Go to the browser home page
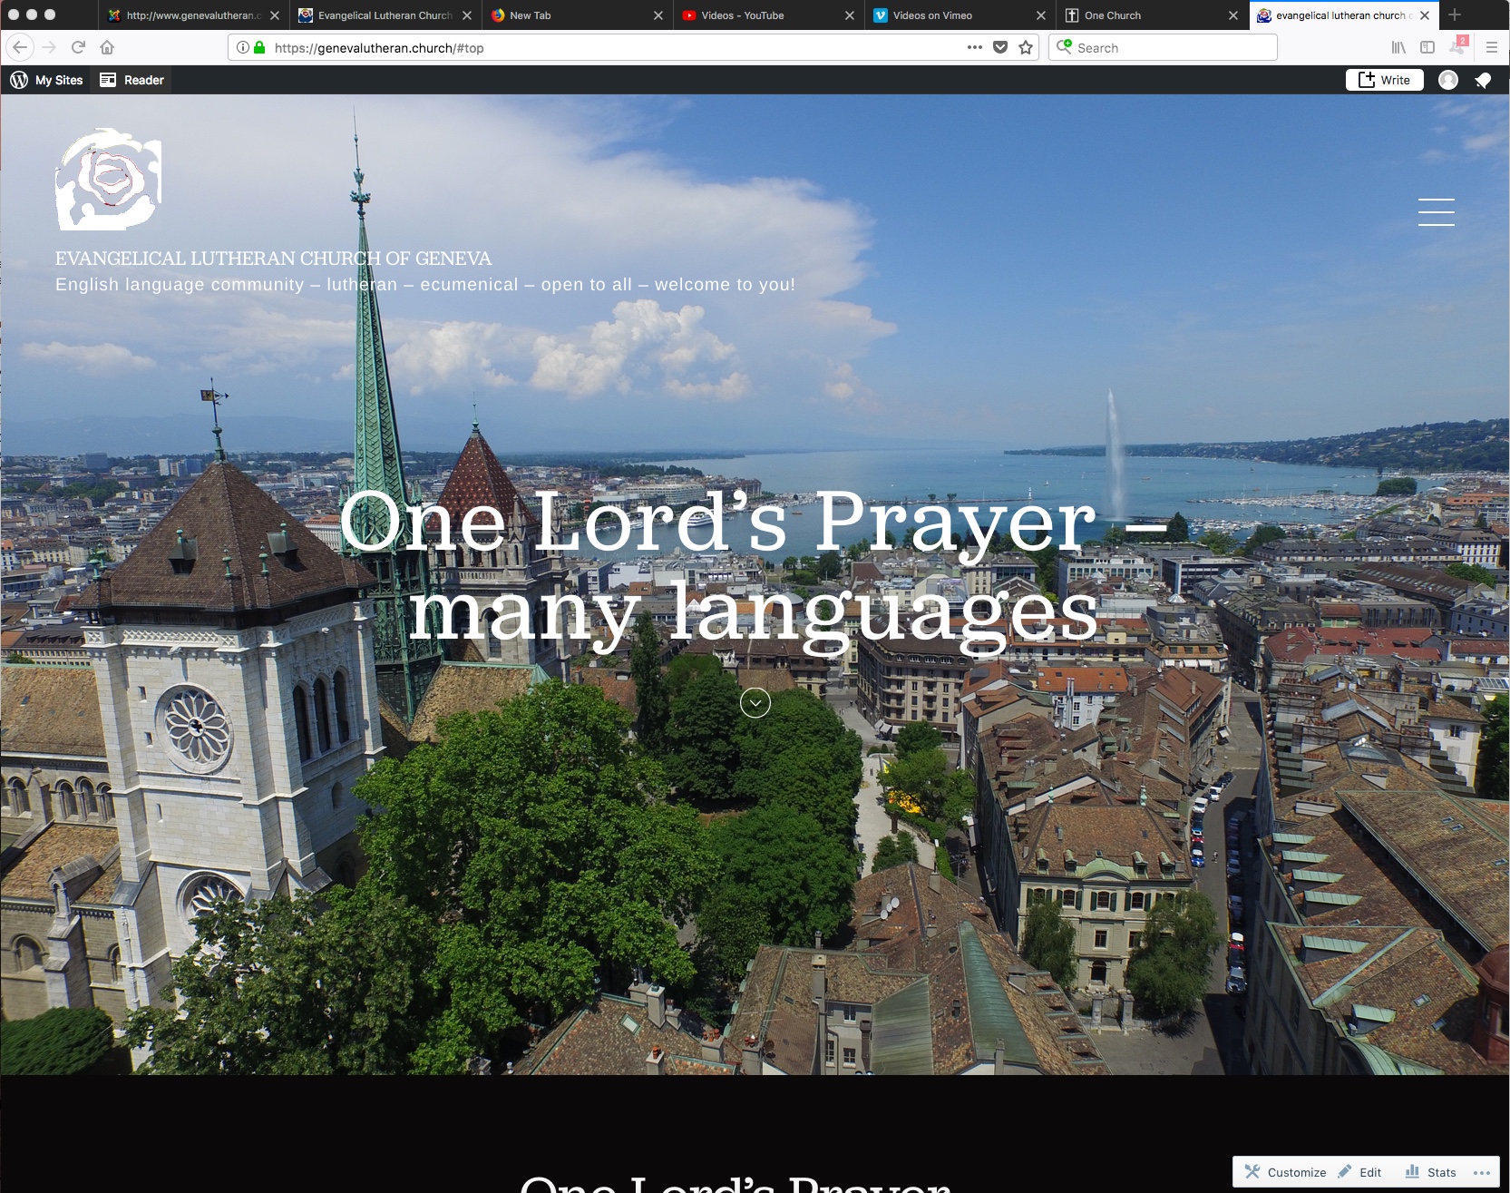This screenshot has height=1193, width=1510. [x=107, y=48]
